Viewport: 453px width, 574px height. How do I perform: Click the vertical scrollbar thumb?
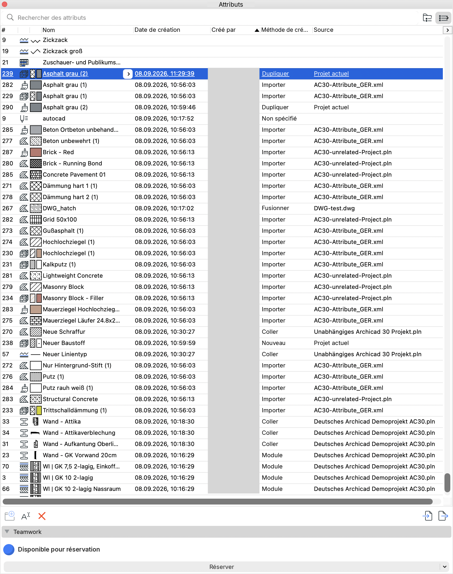pyautogui.click(x=447, y=483)
